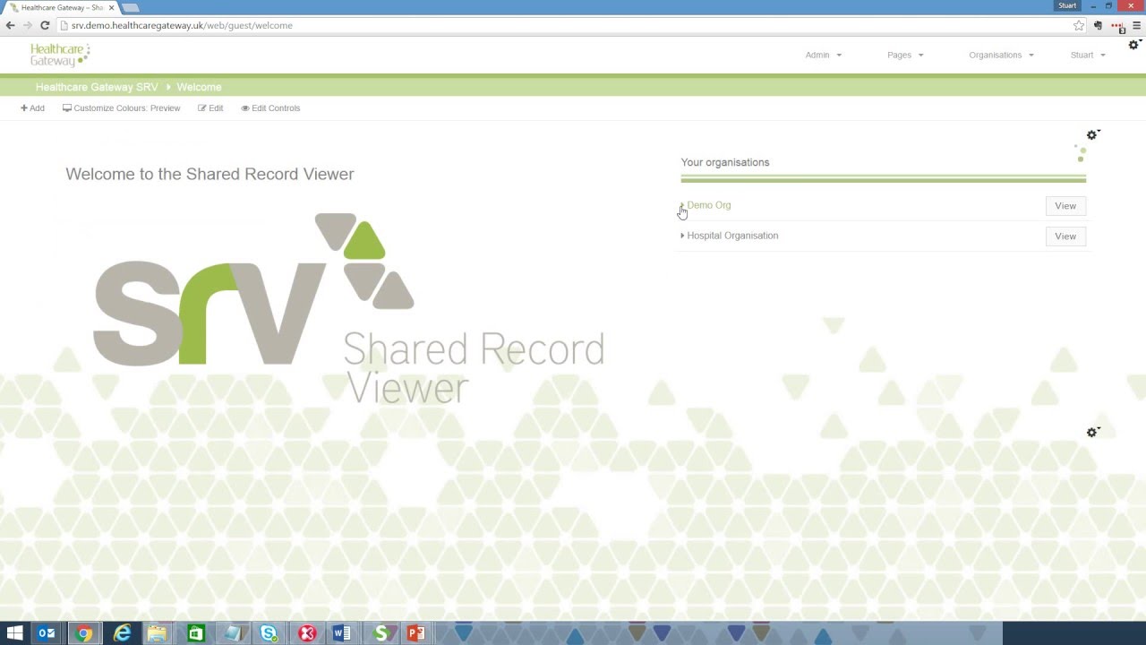Open the Admin dropdown menu
Image resolution: width=1146 pixels, height=645 pixels.
(823, 55)
